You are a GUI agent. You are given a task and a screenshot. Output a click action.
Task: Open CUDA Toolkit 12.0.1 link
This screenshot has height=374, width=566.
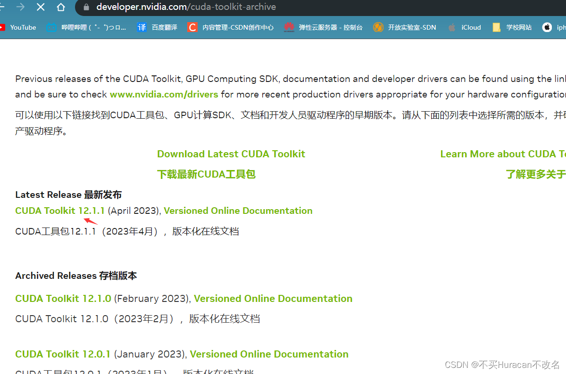pyautogui.click(x=63, y=354)
